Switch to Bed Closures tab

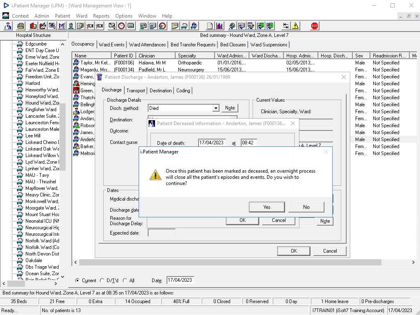[x=233, y=45]
